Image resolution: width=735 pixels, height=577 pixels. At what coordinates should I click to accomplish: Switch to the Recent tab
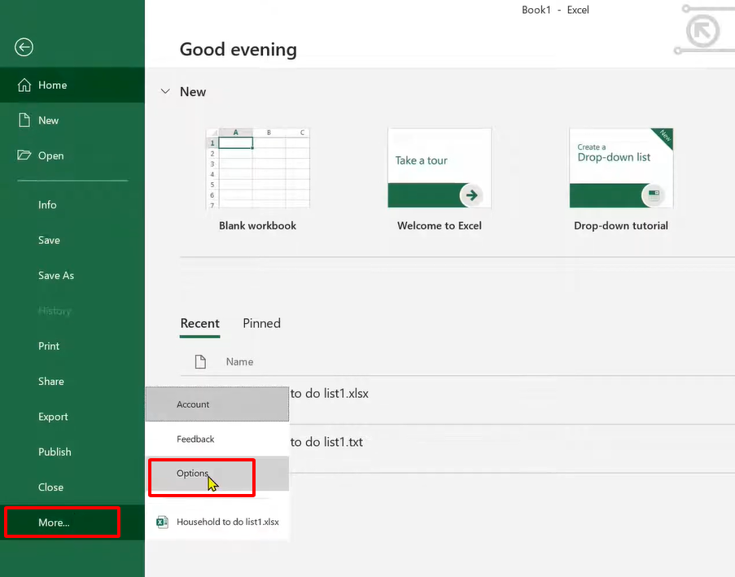coord(199,323)
